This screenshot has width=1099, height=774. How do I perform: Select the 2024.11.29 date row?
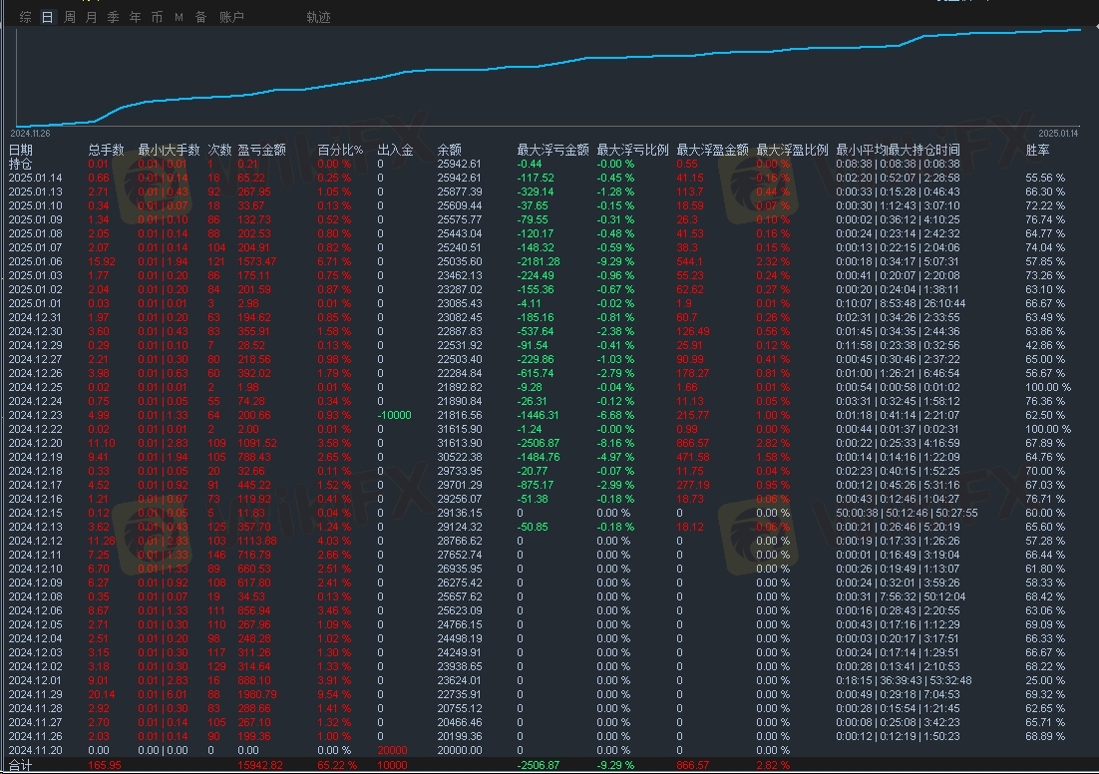coord(35,694)
